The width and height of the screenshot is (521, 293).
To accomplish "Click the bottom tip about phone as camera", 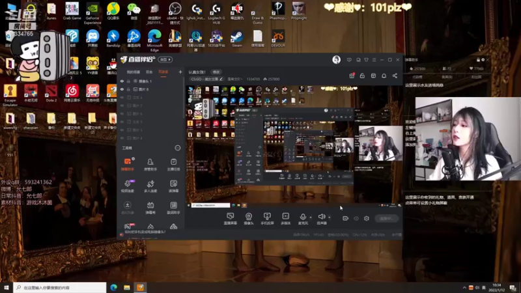I will (144, 232).
